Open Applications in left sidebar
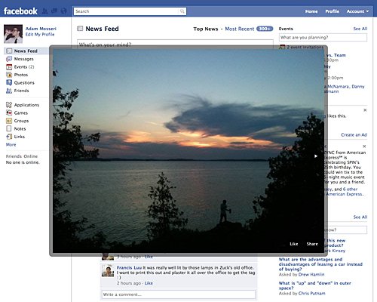The image size is (377, 302). pos(26,105)
